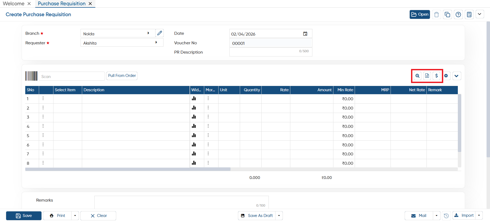490x222 pixels.
Task: Open the Print options dropdown arrow
Action: (75, 216)
